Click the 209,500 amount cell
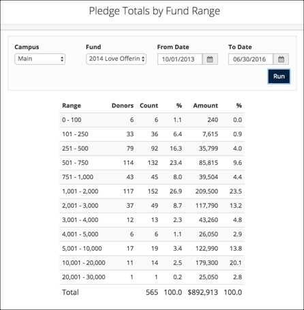The width and height of the screenshot is (304, 310). (x=207, y=191)
